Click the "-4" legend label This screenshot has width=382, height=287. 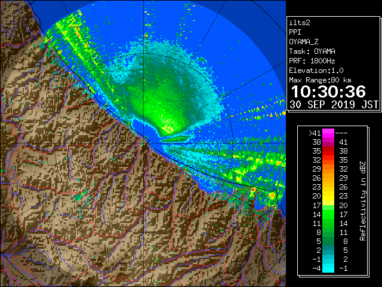[x=316, y=268]
